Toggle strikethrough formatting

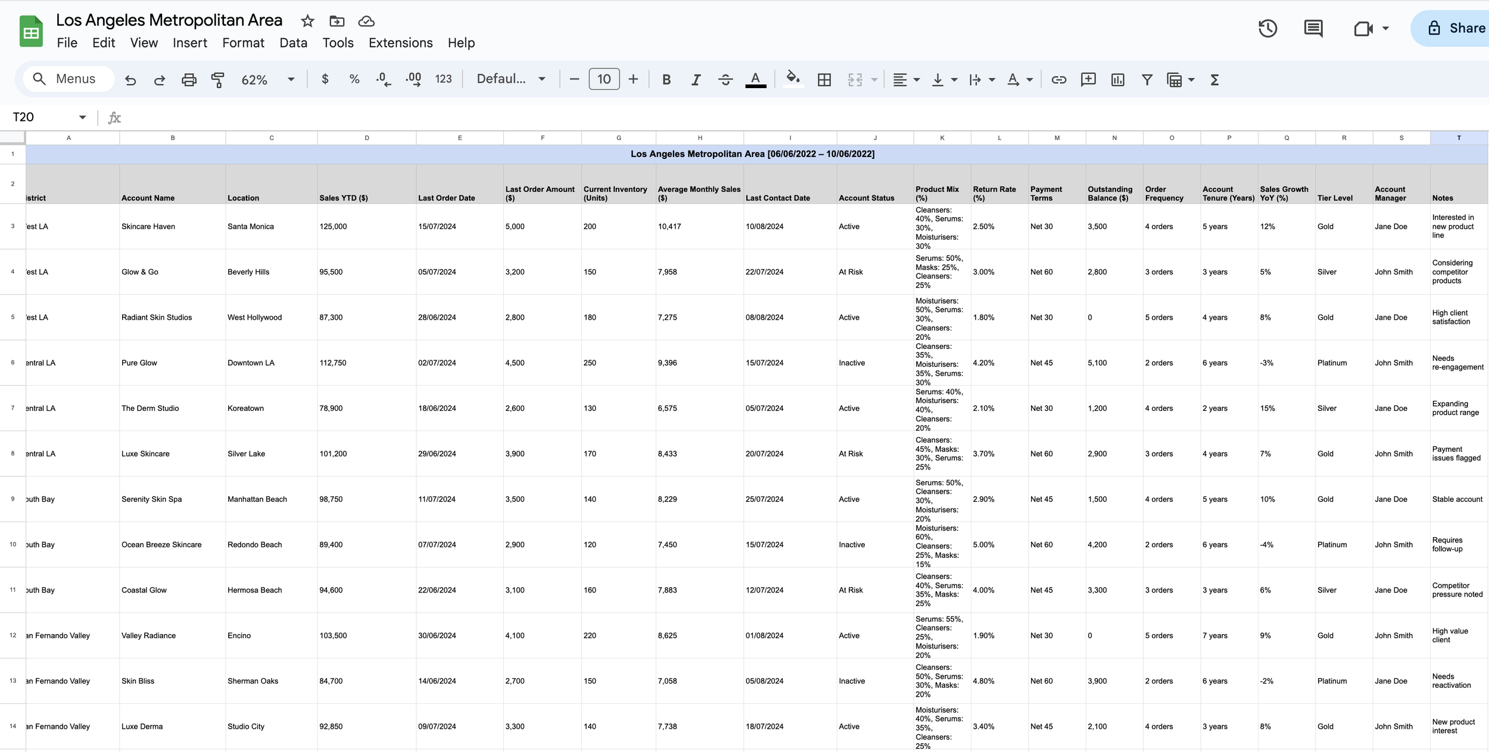click(x=725, y=79)
